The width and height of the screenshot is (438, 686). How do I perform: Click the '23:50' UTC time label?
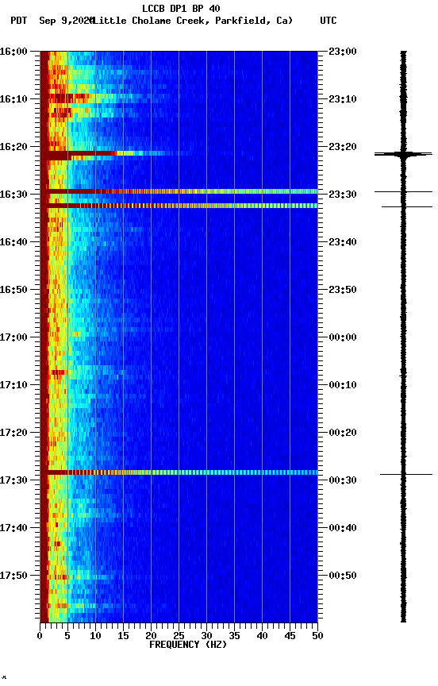click(343, 290)
